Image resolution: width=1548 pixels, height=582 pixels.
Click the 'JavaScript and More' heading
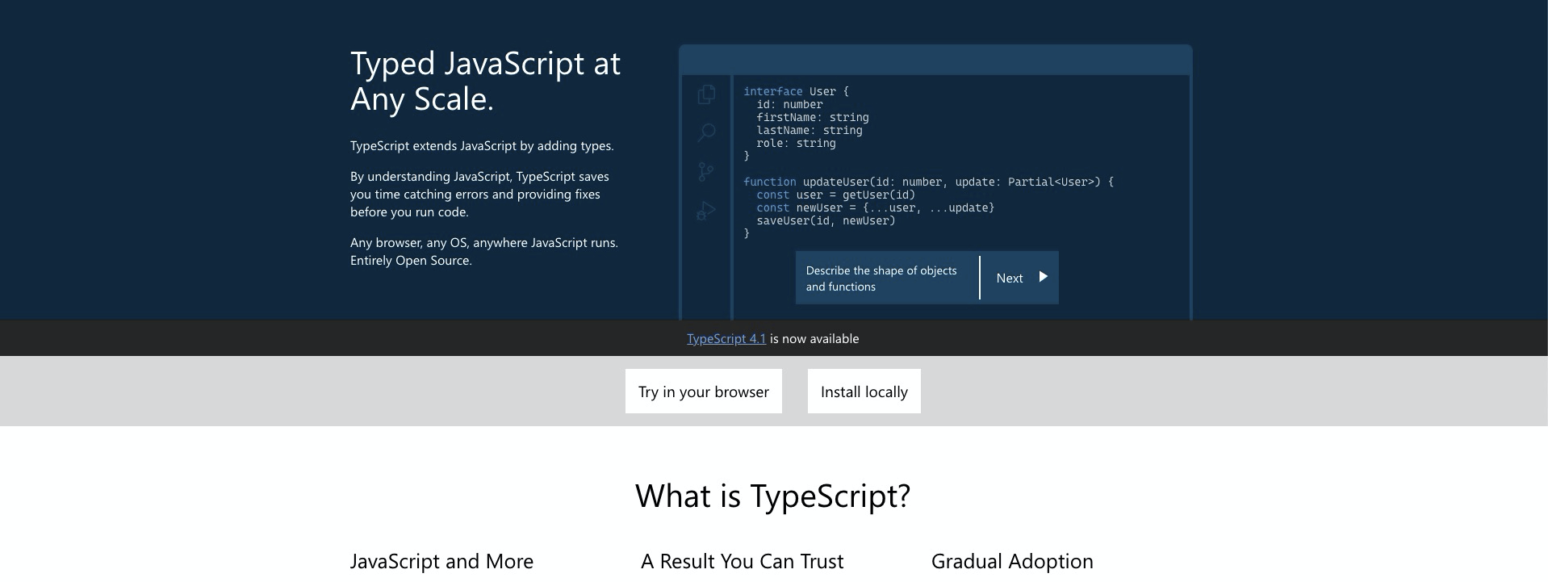click(441, 561)
